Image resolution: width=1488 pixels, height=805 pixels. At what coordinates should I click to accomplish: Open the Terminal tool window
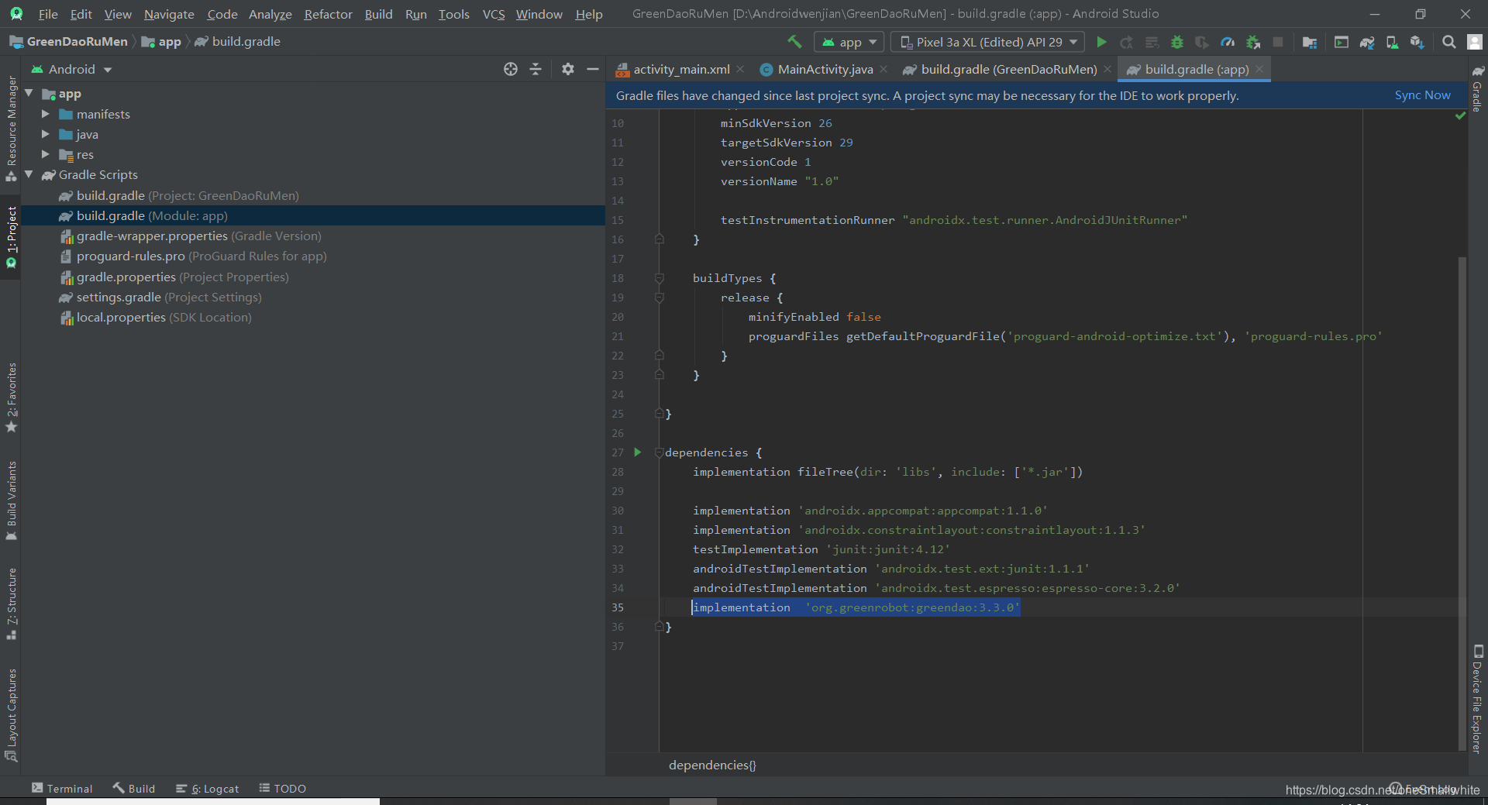pyautogui.click(x=62, y=788)
